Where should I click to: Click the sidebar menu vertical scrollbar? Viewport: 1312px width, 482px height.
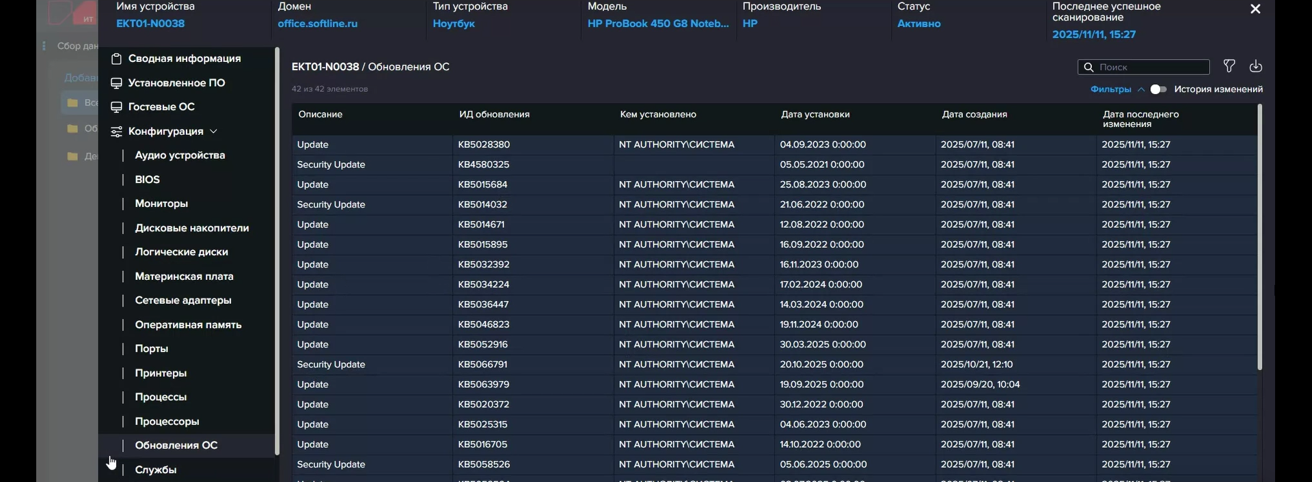coord(277,251)
